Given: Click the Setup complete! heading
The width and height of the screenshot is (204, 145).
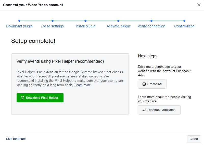Looking at the screenshot, I should click(33, 41).
